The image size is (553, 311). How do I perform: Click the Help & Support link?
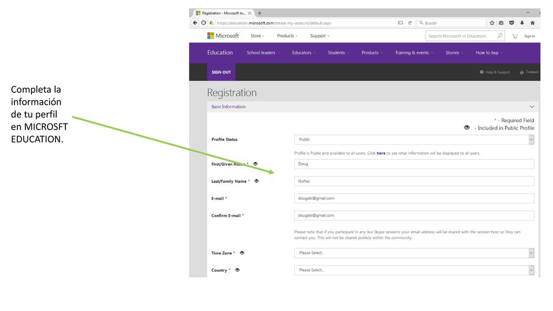pos(497,72)
